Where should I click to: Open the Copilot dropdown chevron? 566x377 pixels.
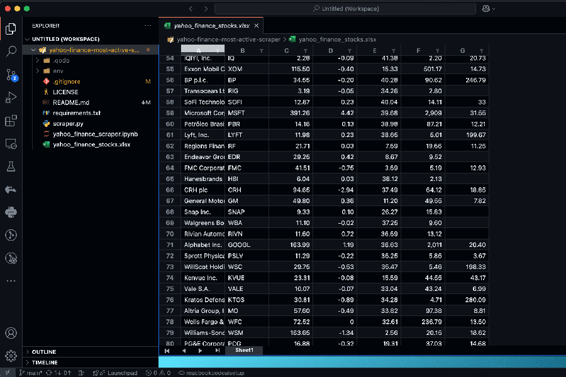[494, 9]
